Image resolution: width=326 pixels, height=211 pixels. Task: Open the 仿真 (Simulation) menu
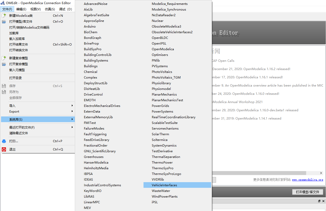[x=50, y=9]
